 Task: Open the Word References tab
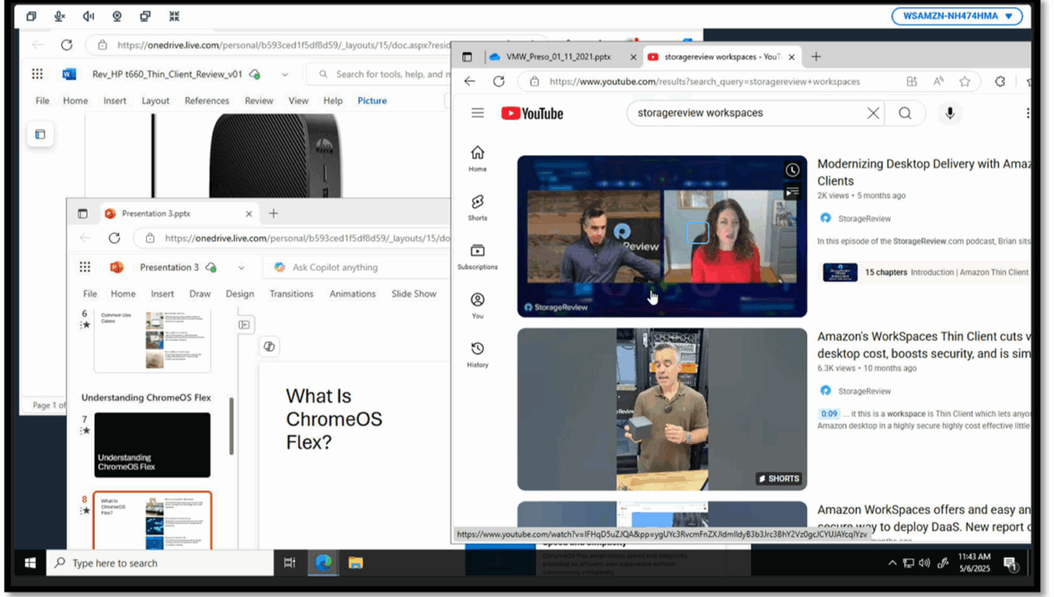pyautogui.click(x=206, y=101)
